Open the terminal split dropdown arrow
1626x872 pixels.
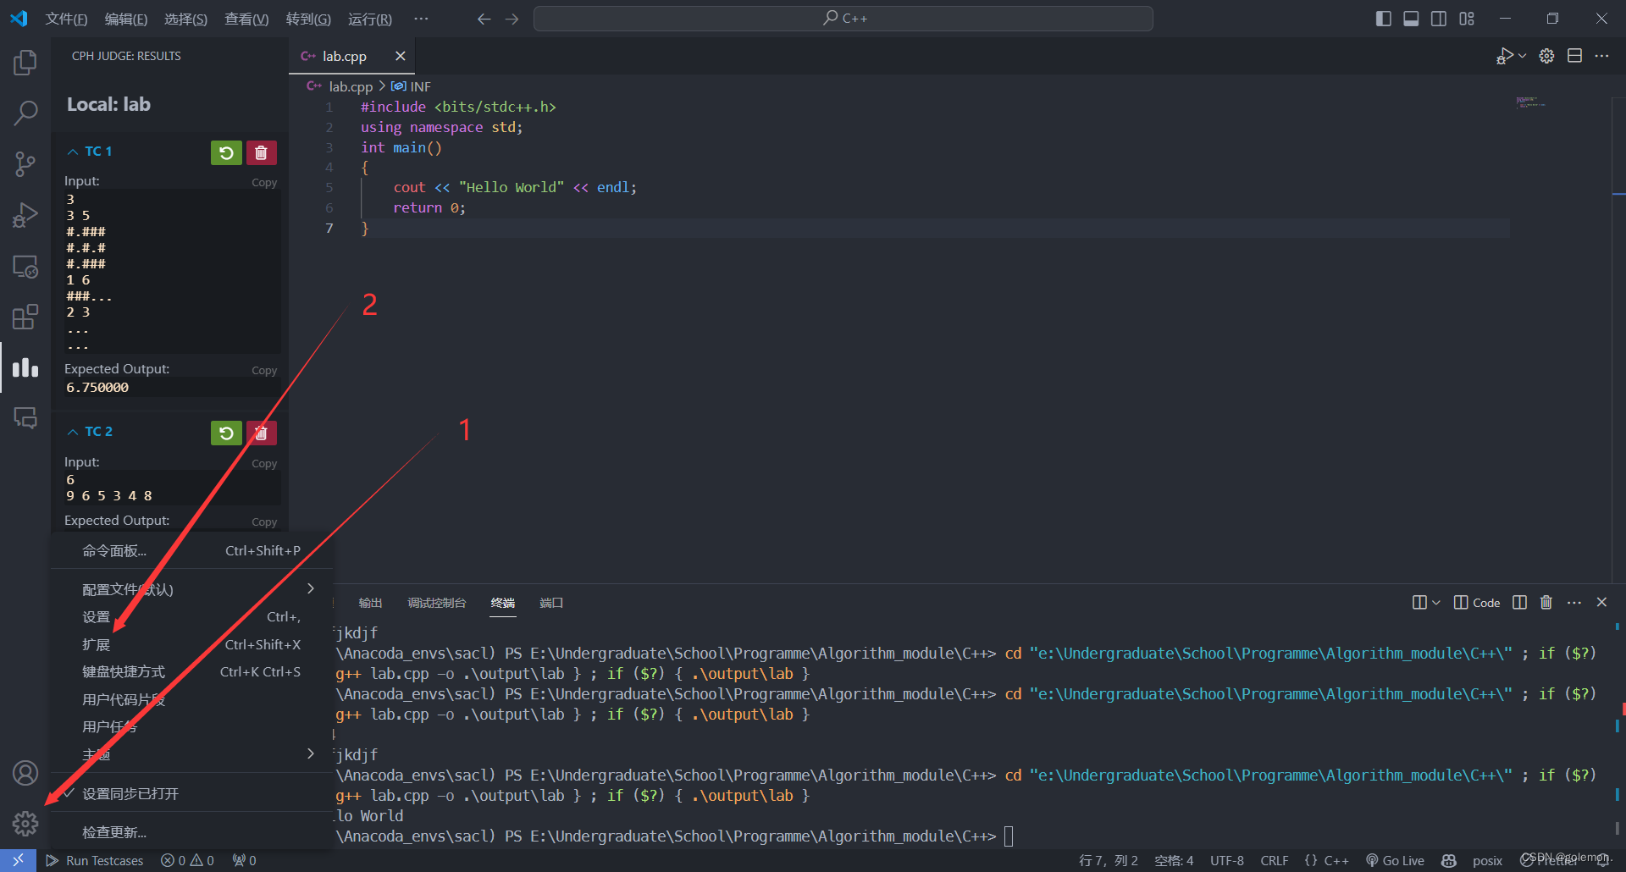click(1435, 603)
